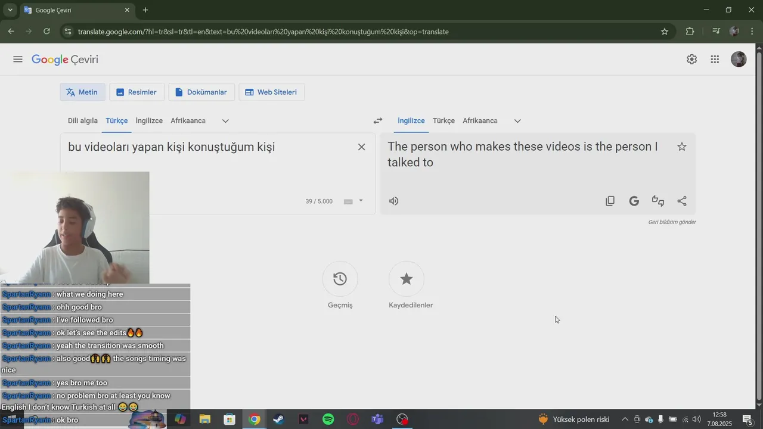Switch to Dokümanlar documents tab
Image resolution: width=763 pixels, height=429 pixels.
coord(201,92)
